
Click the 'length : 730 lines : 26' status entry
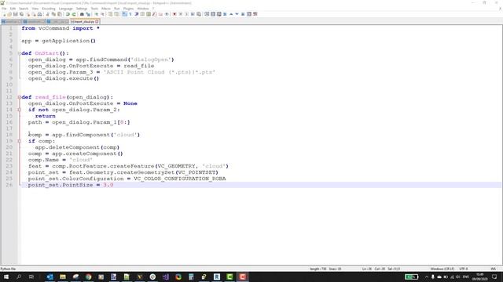[325, 269]
